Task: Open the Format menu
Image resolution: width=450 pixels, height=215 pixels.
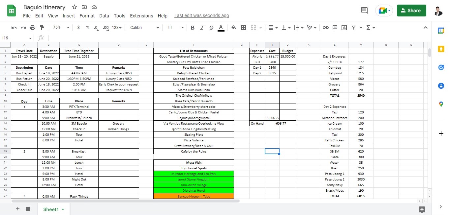Action: pos(87,16)
